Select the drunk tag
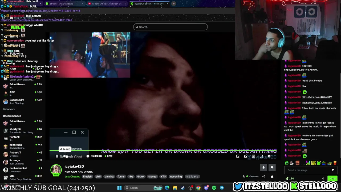This screenshot has height=192, width=341. [141, 177]
